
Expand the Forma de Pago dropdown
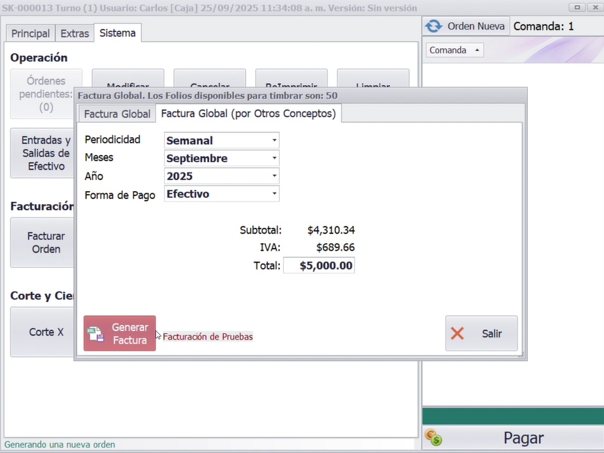click(x=274, y=195)
